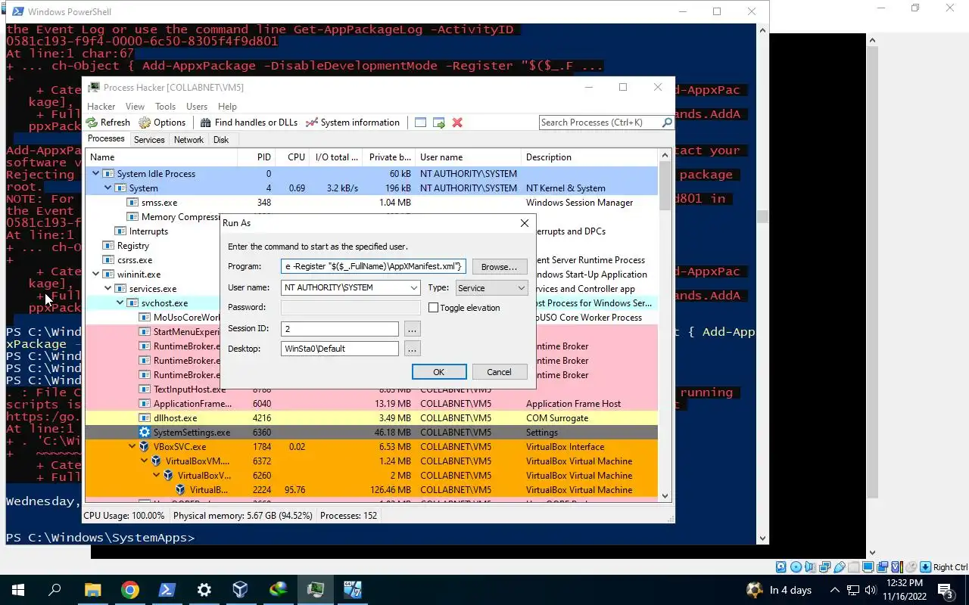969x605 pixels.
Task: Open System information from toolbar
Action: [x=352, y=123]
